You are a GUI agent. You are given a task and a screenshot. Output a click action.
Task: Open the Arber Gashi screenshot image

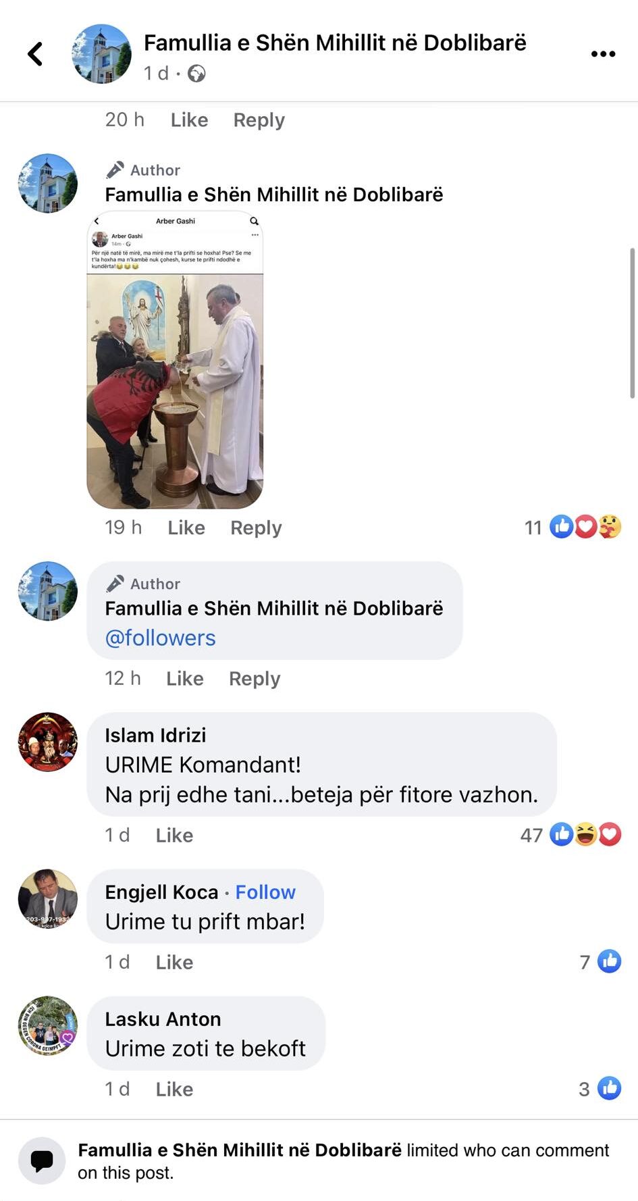[175, 360]
